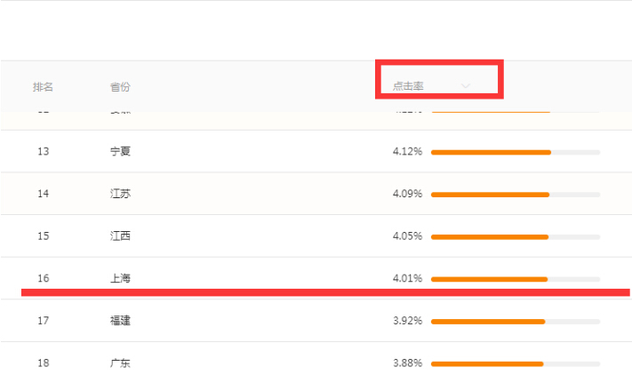632x383 pixels.
Task: Click the orange progress bar for 上海
Action: (489, 279)
